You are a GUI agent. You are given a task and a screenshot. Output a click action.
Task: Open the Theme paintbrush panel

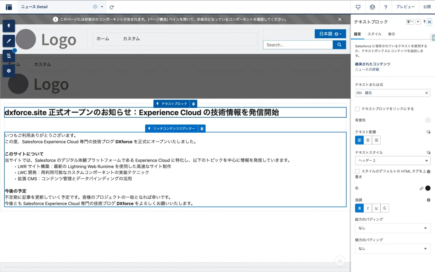click(x=8, y=41)
